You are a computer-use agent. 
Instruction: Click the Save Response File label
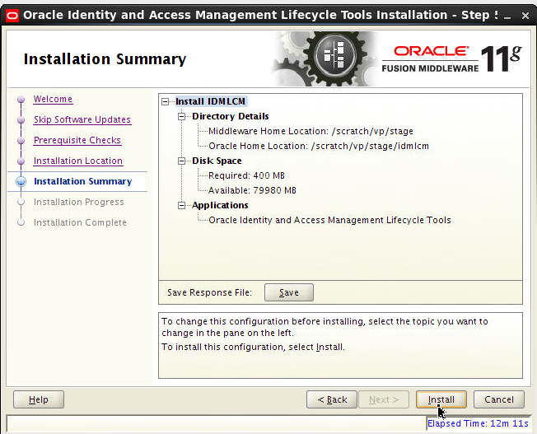209,292
